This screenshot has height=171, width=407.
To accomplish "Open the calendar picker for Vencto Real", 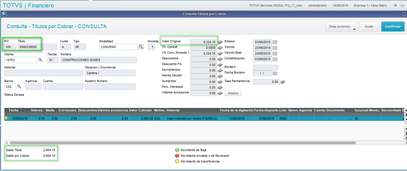I will click(275, 53).
